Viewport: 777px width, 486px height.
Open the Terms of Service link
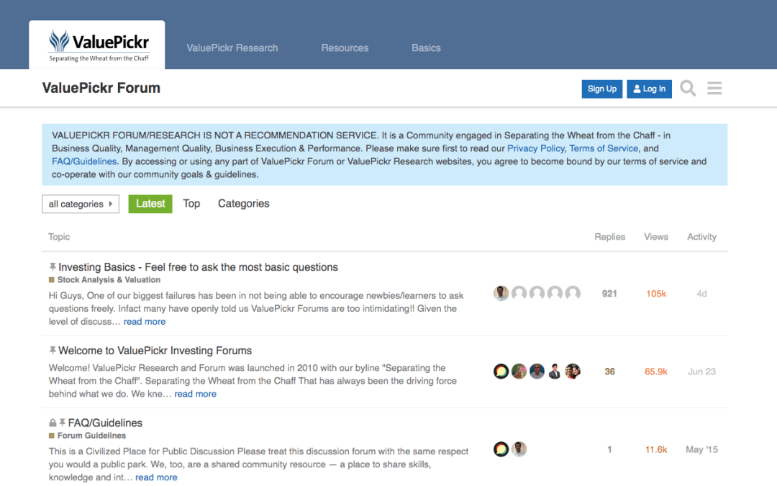coord(604,148)
